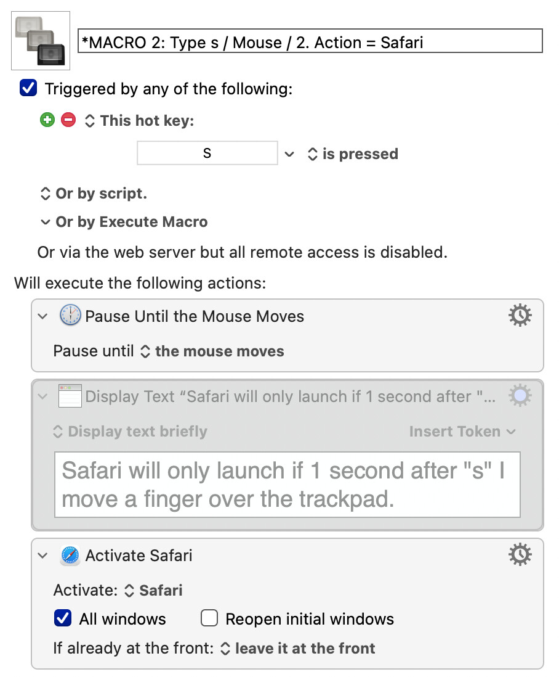Viewport: 559px width, 677px height.
Task: Change the 'is pressed' trigger condition popup
Action: (x=353, y=154)
